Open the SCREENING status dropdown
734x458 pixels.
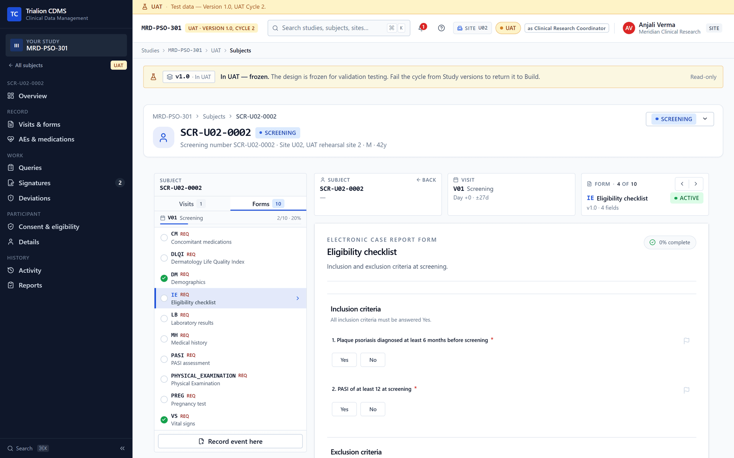point(680,119)
